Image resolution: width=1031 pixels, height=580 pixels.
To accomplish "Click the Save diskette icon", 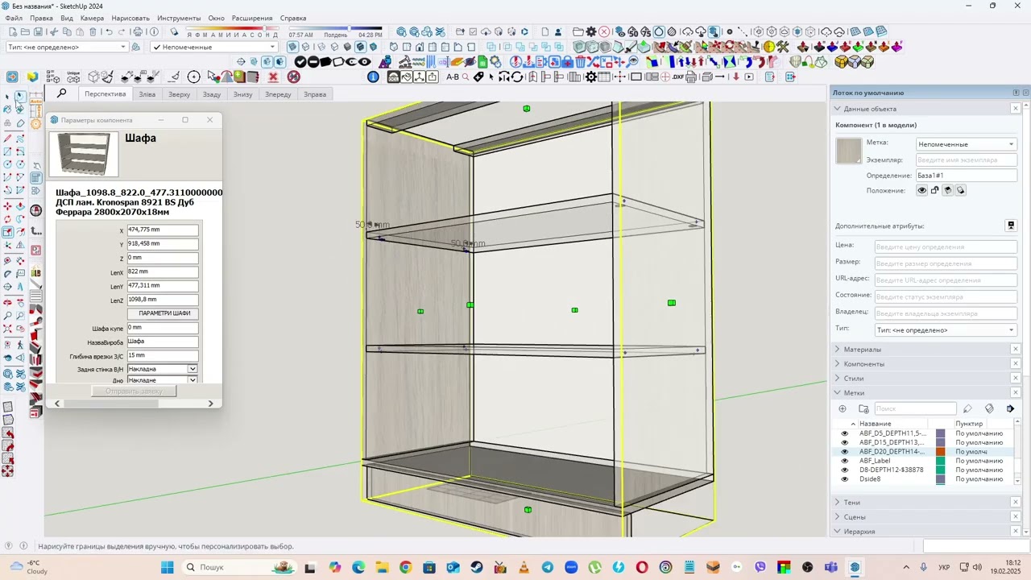I will click(x=38, y=31).
